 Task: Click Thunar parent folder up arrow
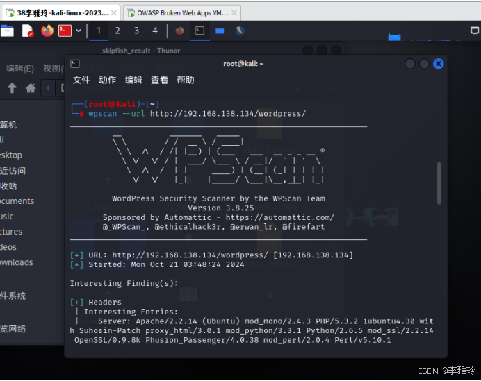12,88
